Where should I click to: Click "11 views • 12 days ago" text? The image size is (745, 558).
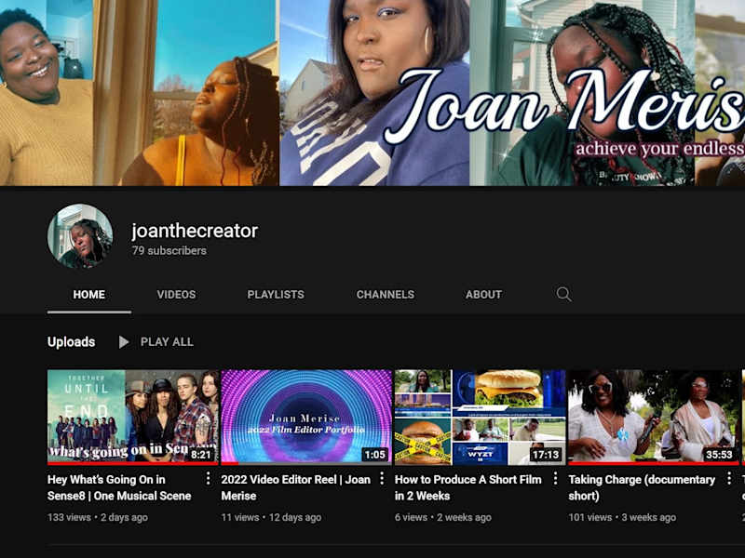click(271, 517)
